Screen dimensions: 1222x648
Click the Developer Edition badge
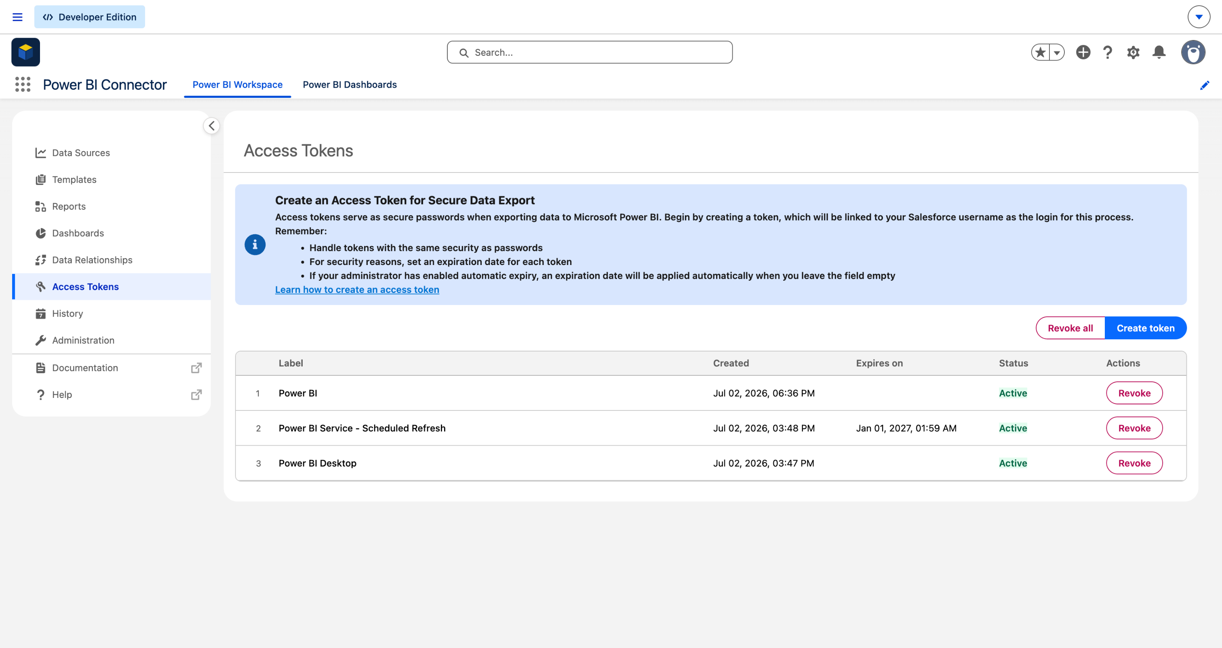(x=90, y=17)
